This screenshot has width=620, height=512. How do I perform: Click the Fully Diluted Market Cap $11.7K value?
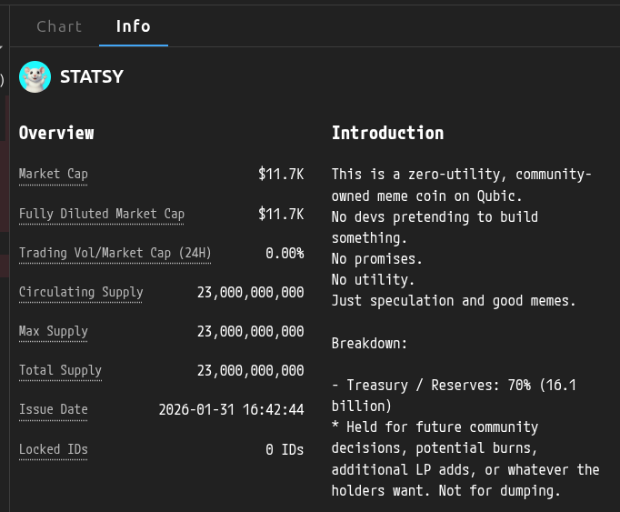tap(281, 215)
